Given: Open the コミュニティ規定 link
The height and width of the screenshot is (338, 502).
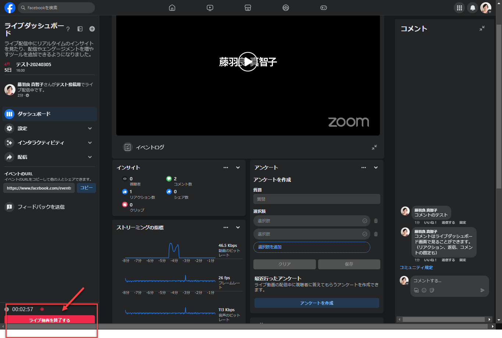Looking at the screenshot, I should 416,267.
